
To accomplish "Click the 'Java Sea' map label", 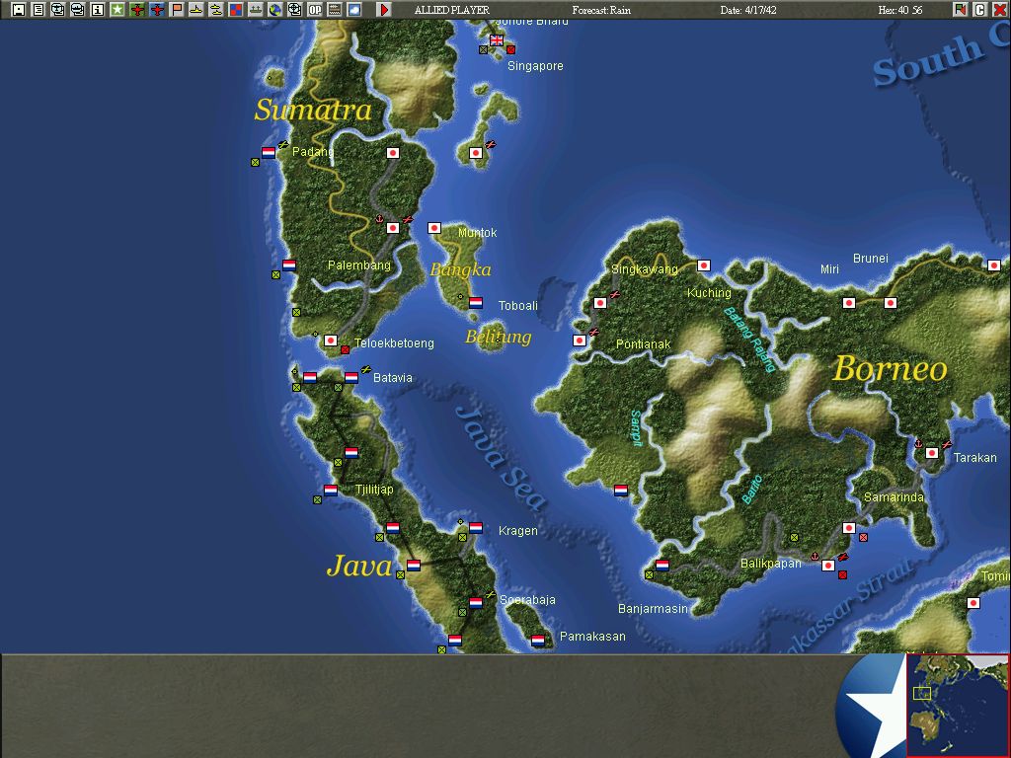I will 501,458.
